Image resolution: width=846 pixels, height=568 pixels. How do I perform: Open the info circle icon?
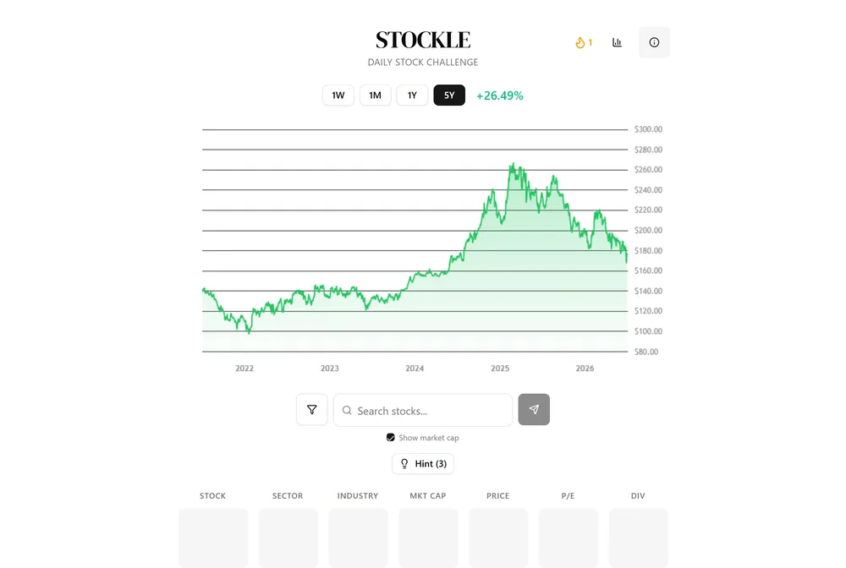tap(654, 42)
